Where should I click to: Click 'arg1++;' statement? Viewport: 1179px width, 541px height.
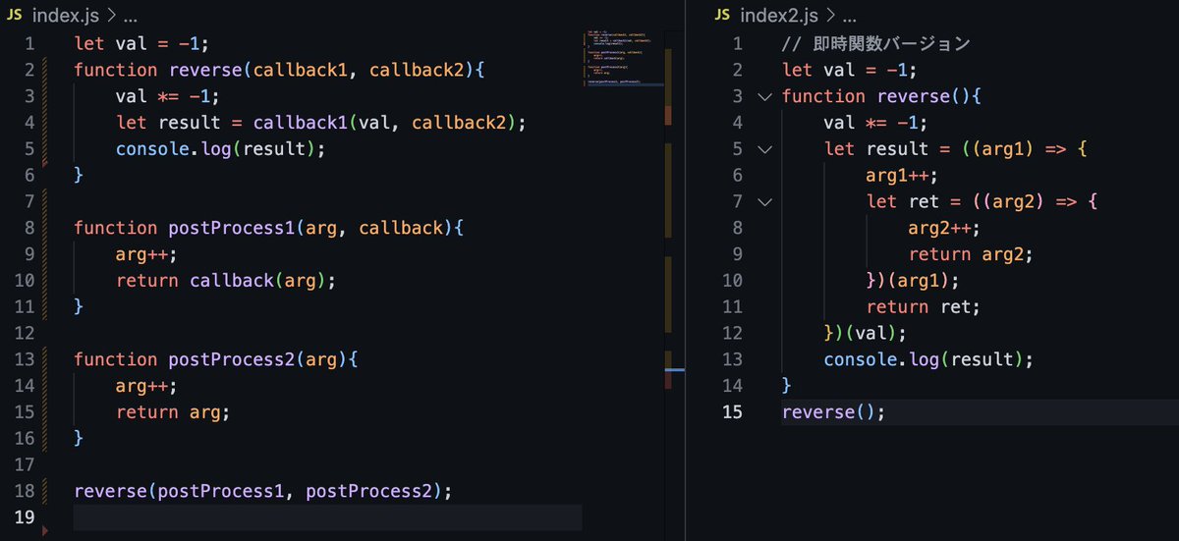(x=902, y=176)
